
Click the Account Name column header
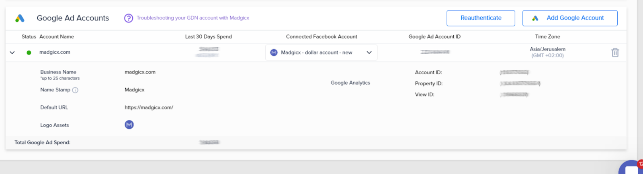coord(57,36)
